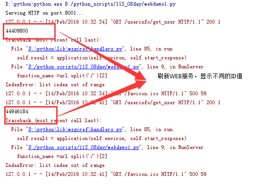Image resolution: width=277 pixels, height=191 pixels.
Task: Click the function_name url.split line in first traceback
Action: tap(62, 76)
